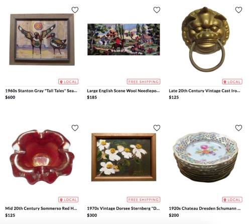
Task: Open 1970s Vintage Dorsee Sternberg listing title
Action: [123, 208]
